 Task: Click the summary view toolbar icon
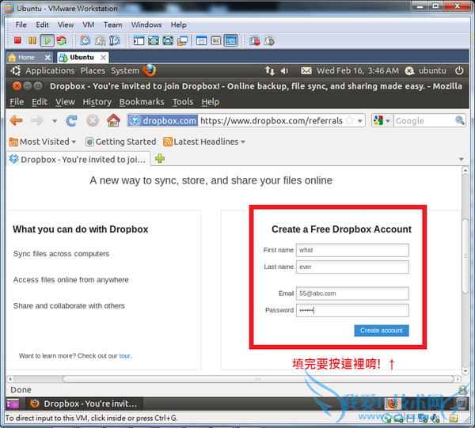click(x=201, y=40)
